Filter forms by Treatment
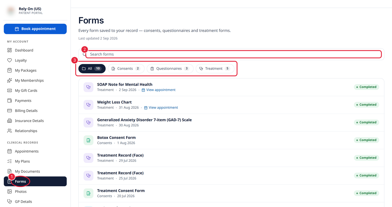The image size is (392, 207). (215, 68)
